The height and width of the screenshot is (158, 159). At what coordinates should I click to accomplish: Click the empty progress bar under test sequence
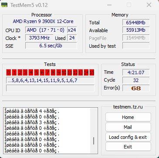pos(50,88)
